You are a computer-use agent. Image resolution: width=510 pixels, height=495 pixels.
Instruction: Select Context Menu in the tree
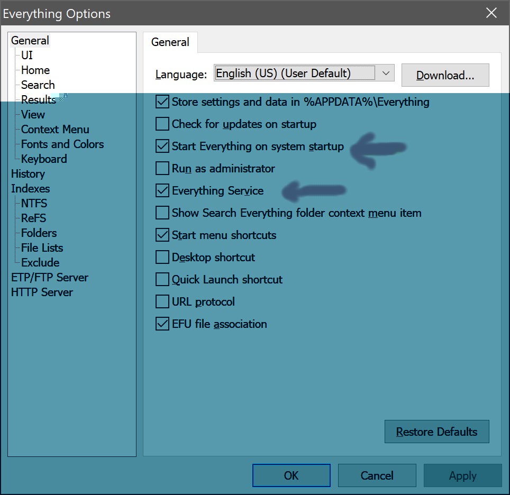(x=55, y=129)
